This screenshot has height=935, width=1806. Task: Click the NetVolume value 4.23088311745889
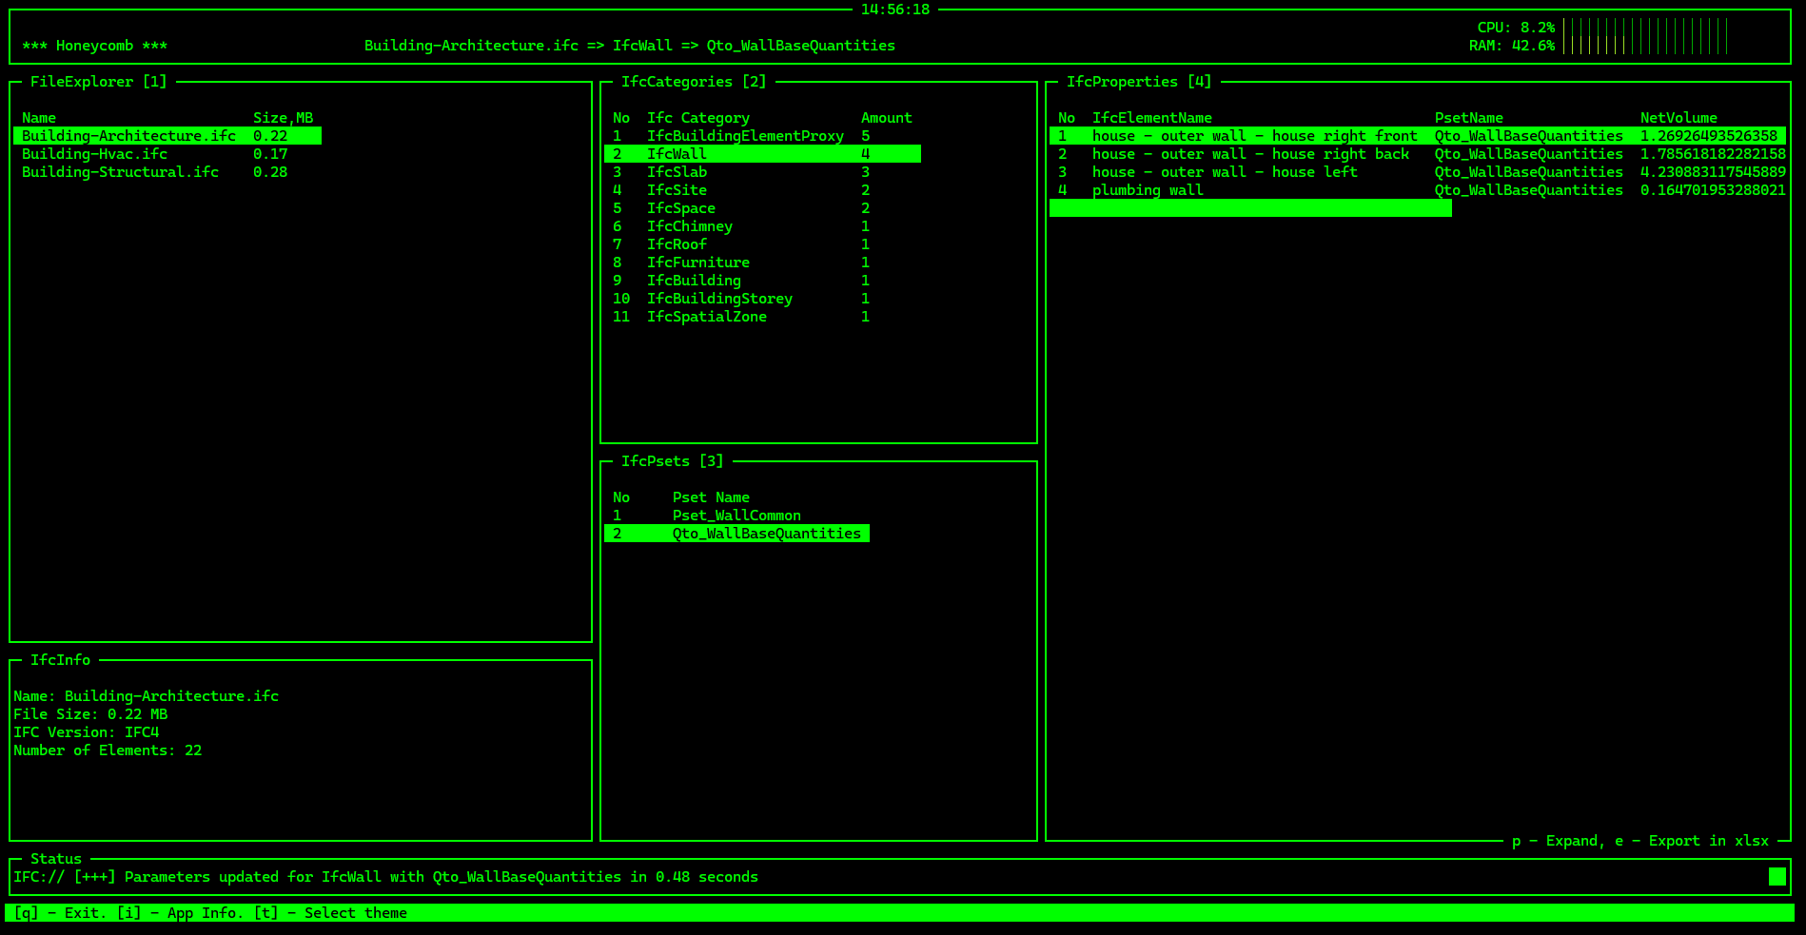[x=1713, y=172]
